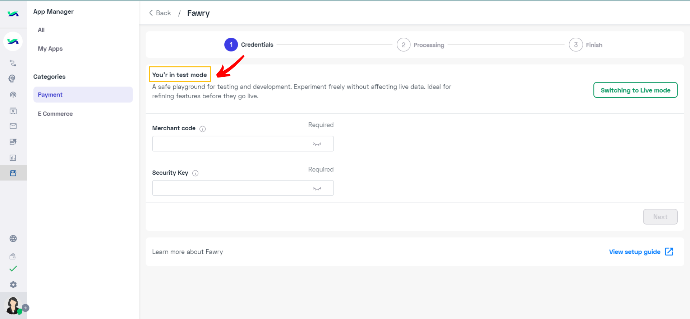Click the Merchant code label
This screenshot has width=690, height=319.
pos(174,128)
